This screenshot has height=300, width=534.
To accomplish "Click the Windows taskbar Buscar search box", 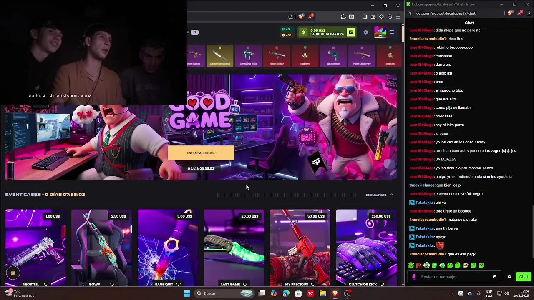I will pos(225,293).
